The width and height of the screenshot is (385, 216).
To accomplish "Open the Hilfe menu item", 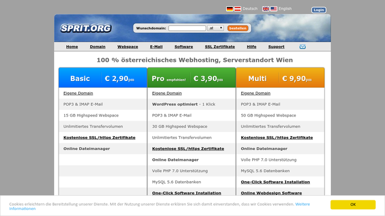I will pyautogui.click(x=251, y=47).
